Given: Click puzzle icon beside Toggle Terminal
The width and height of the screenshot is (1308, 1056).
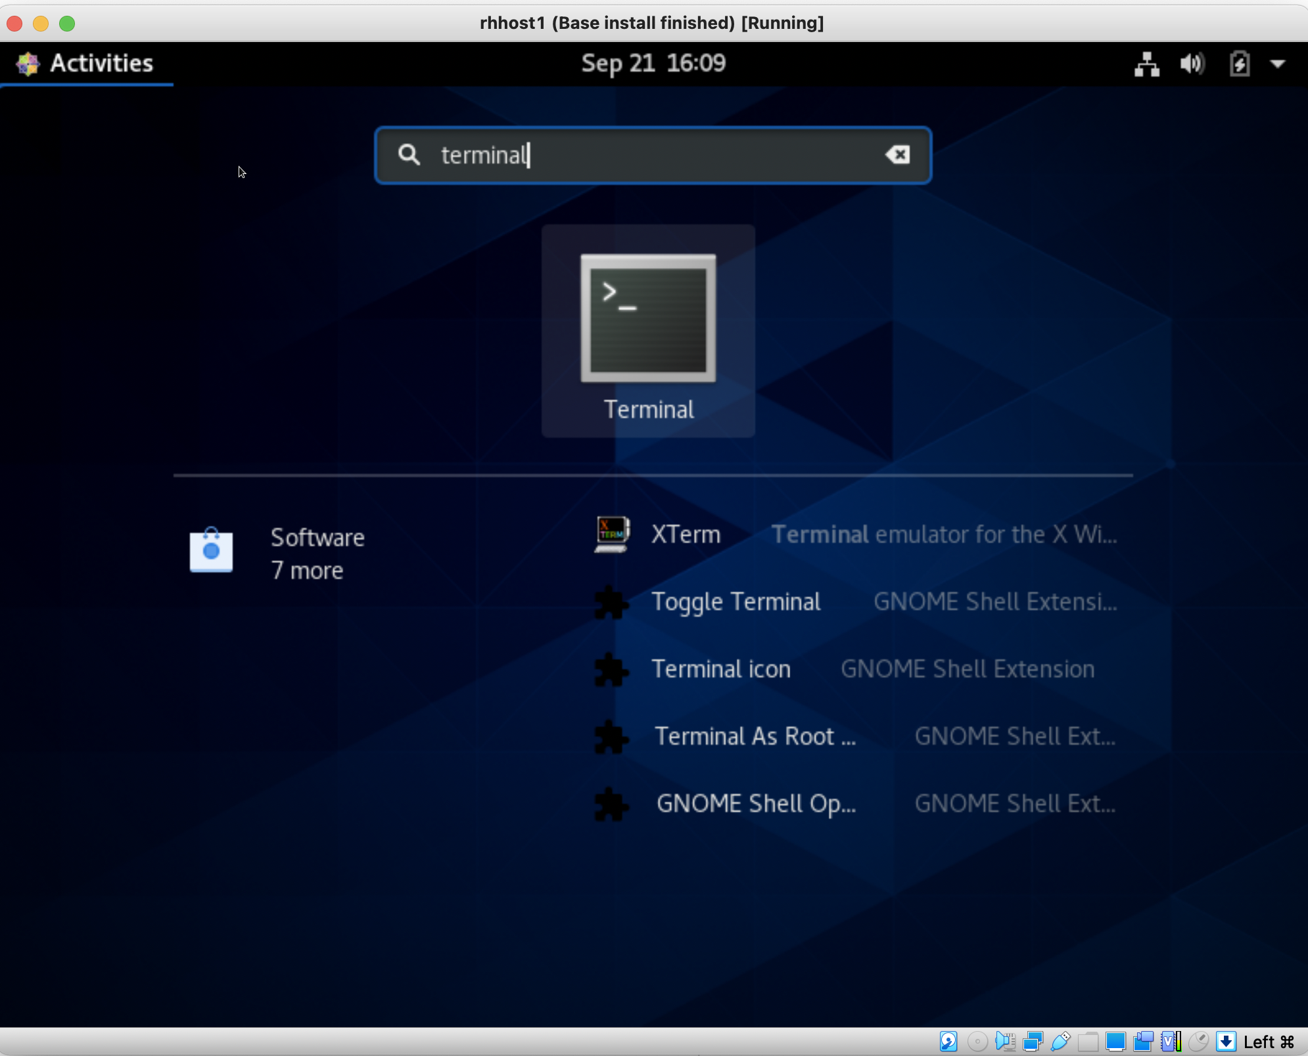Looking at the screenshot, I should 611,602.
